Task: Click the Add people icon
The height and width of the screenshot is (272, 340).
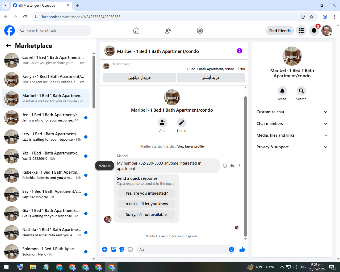Action: 162,123
